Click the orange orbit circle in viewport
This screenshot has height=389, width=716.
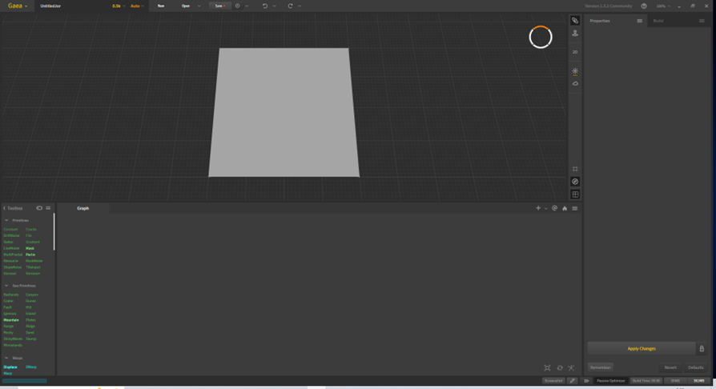click(x=541, y=37)
